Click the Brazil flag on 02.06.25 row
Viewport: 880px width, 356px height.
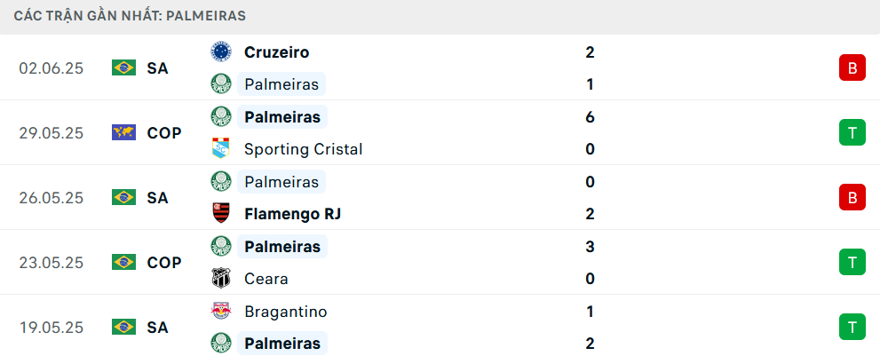(123, 67)
